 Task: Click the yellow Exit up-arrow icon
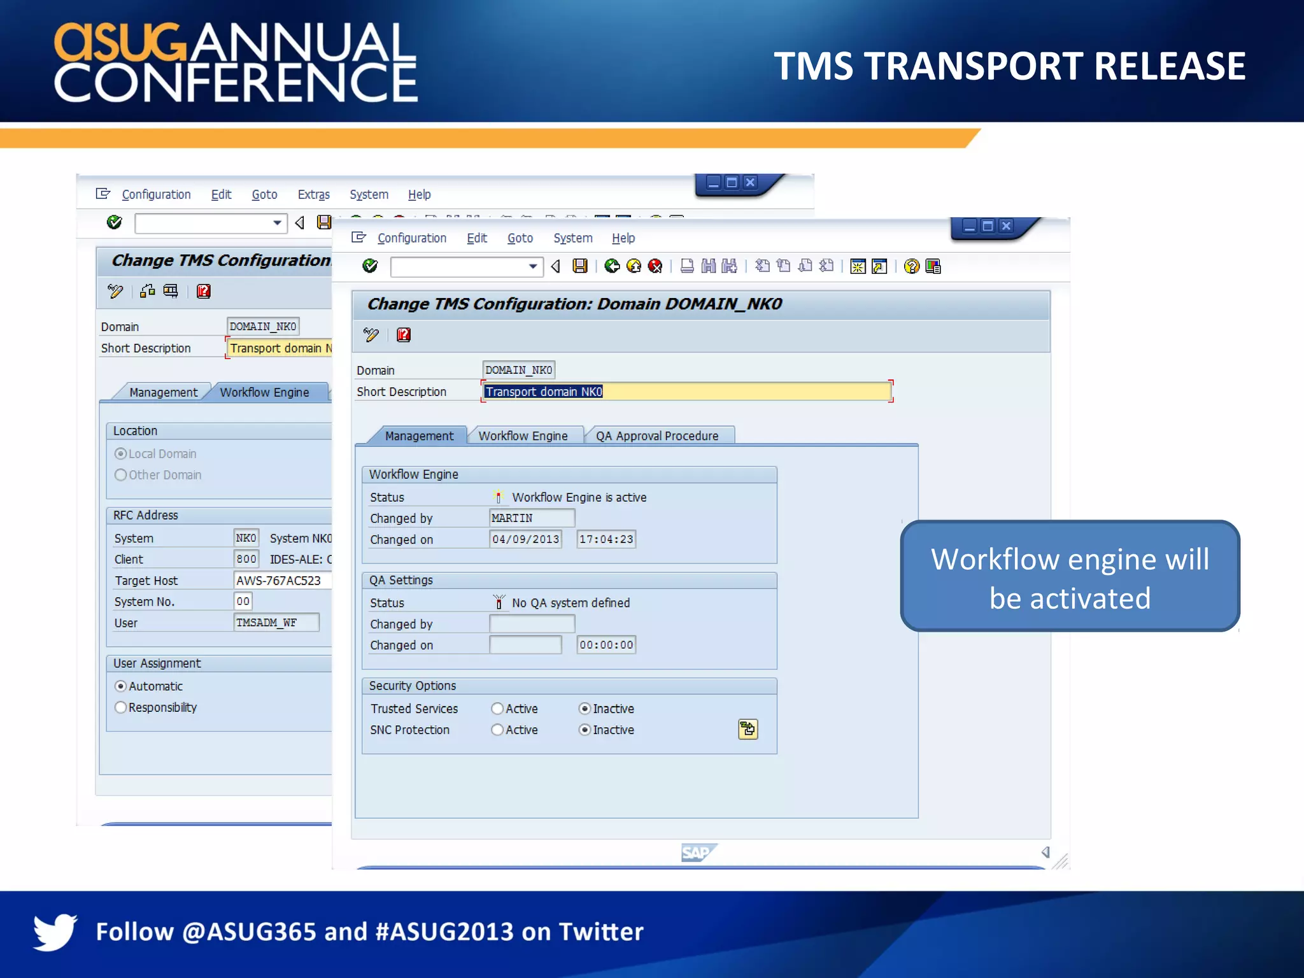[x=634, y=266]
